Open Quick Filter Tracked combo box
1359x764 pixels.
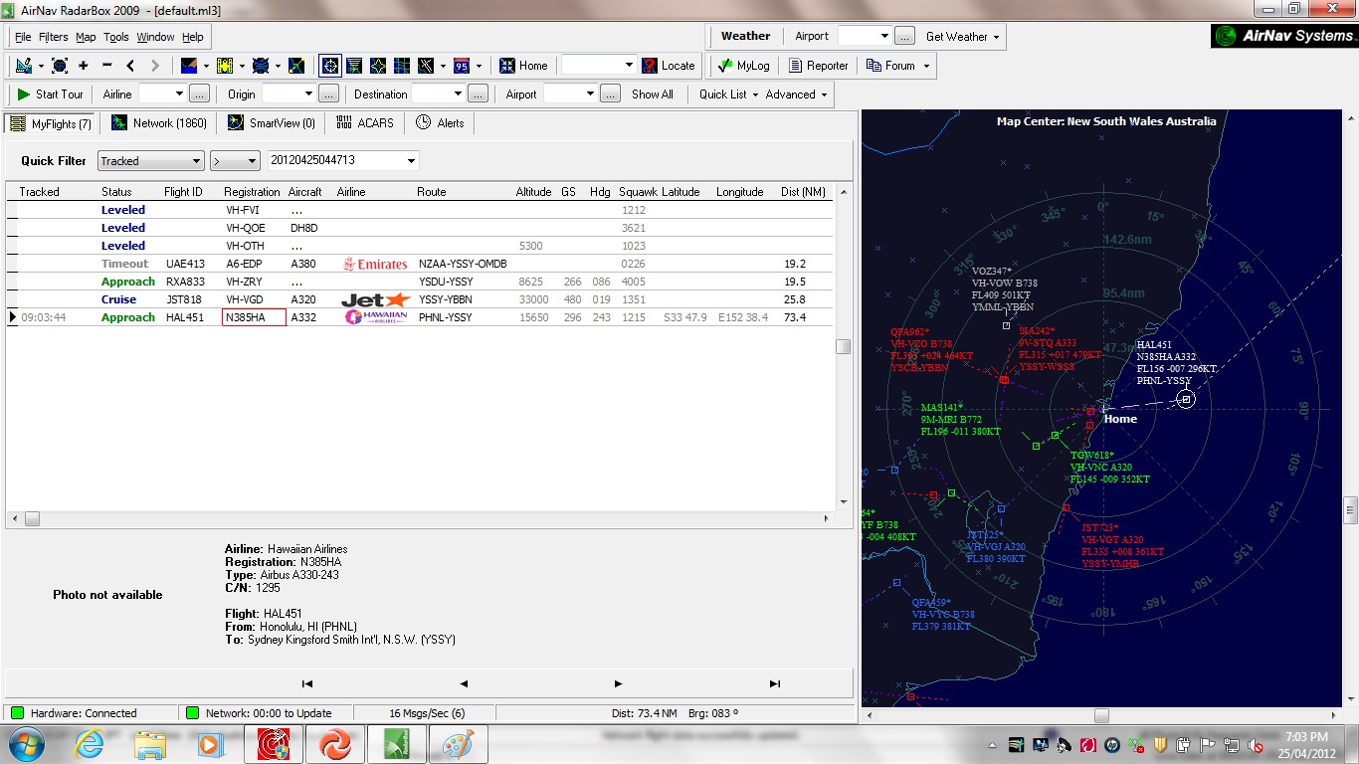point(150,161)
